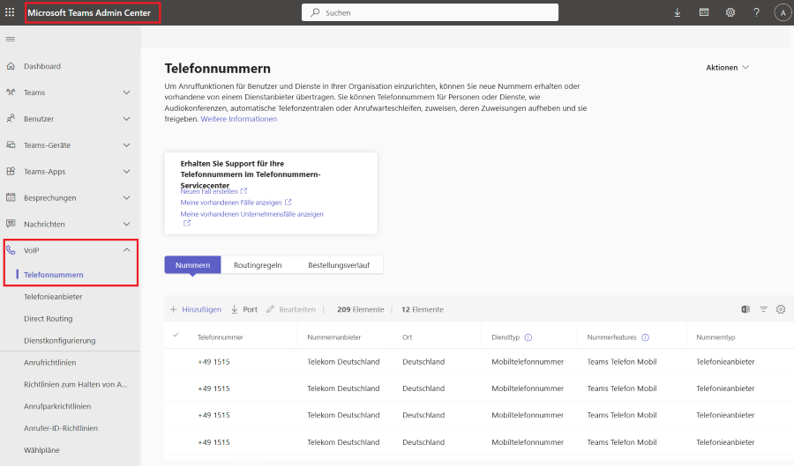Image resolution: width=794 pixels, height=466 pixels.
Task: Open Direct Routing in the sidebar
Action: (x=49, y=318)
